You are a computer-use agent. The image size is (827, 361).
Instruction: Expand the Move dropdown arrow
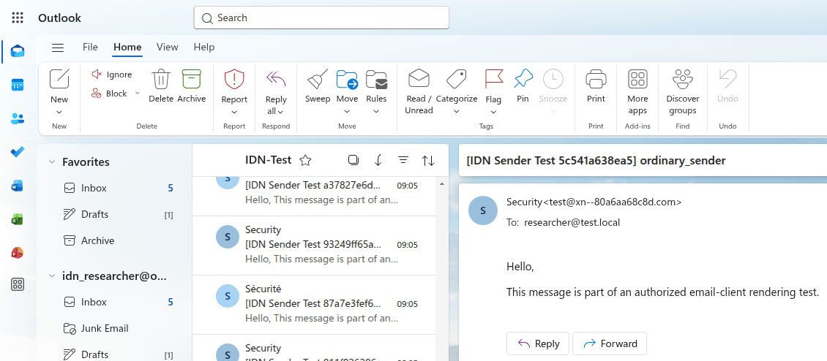pos(347,111)
